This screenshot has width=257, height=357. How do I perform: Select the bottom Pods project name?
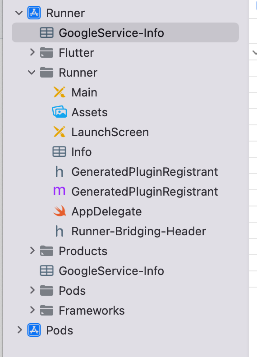pyautogui.click(x=60, y=330)
